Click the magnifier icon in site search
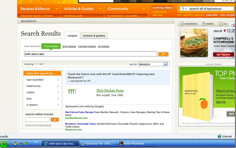236x148 pixels. (183, 9)
